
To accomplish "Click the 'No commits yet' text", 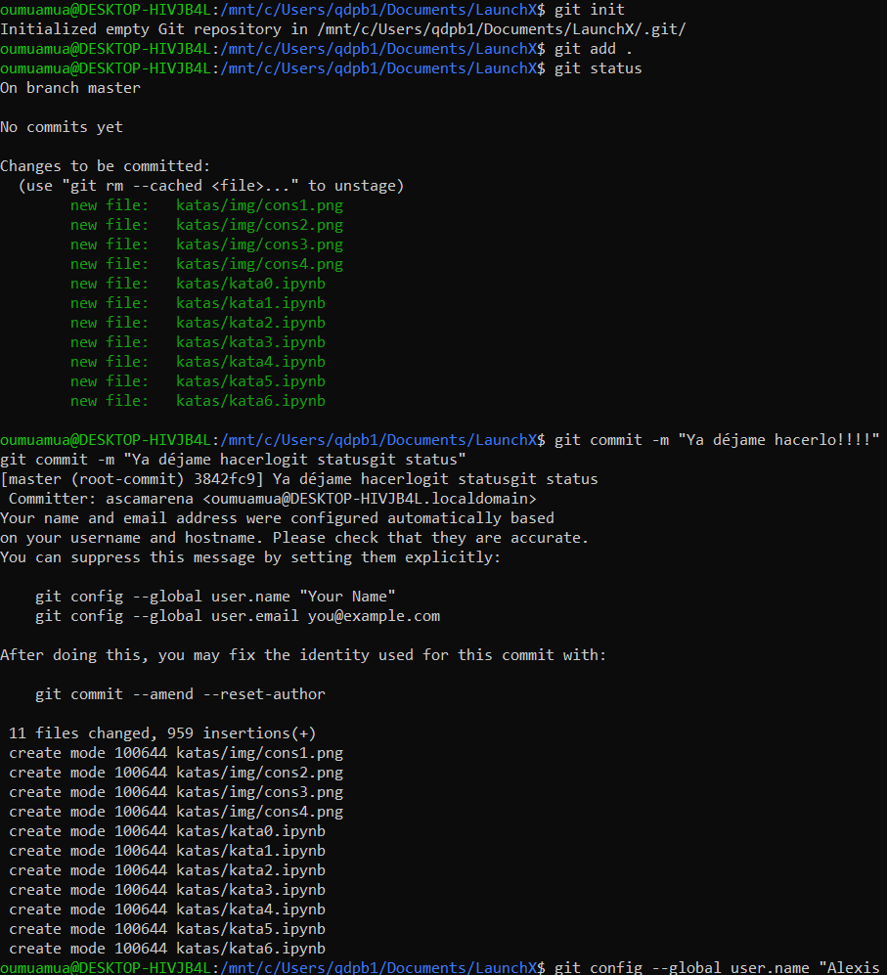I will (62, 127).
